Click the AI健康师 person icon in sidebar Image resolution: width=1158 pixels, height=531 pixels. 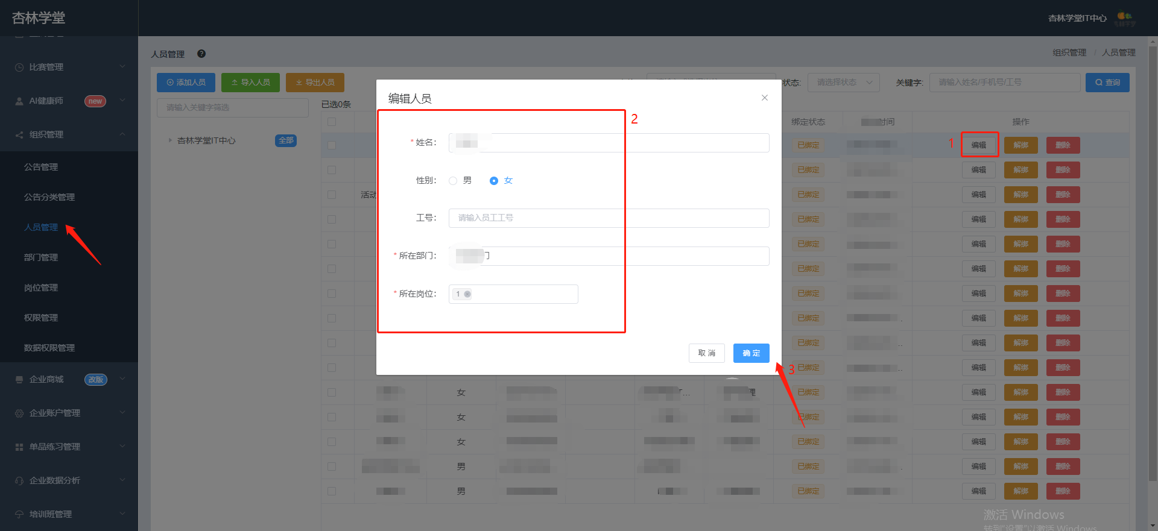click(19, 101)
